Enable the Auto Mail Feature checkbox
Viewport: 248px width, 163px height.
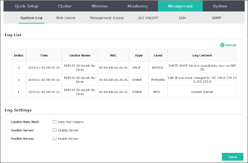[55, 122]
